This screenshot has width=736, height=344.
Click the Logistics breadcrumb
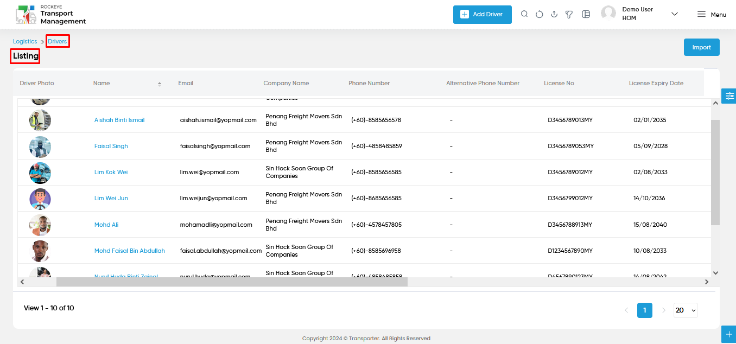pos(25,41)
